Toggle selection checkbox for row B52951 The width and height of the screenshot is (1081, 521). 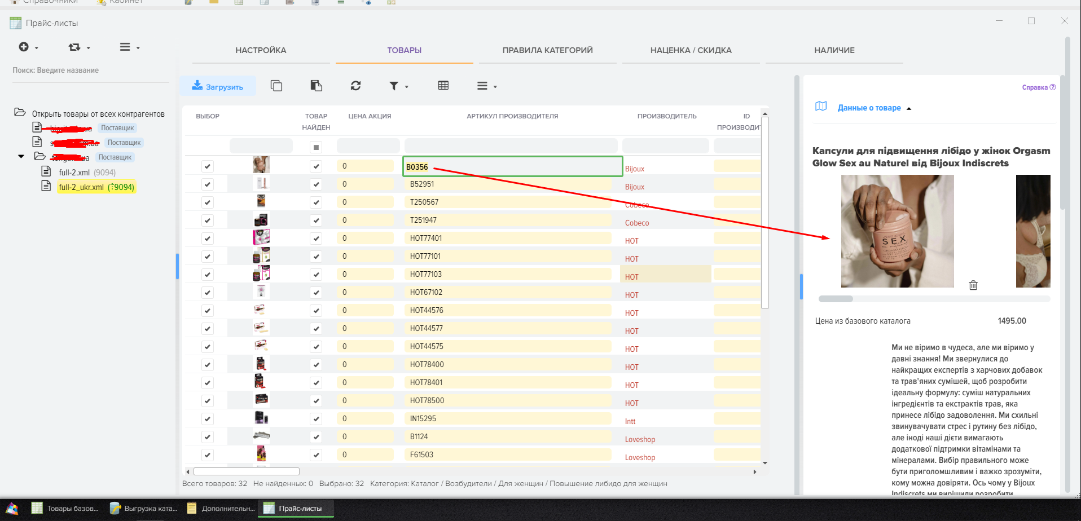point(208,184)
